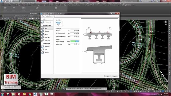Click the Left alignment offset field

pos(75,33)
